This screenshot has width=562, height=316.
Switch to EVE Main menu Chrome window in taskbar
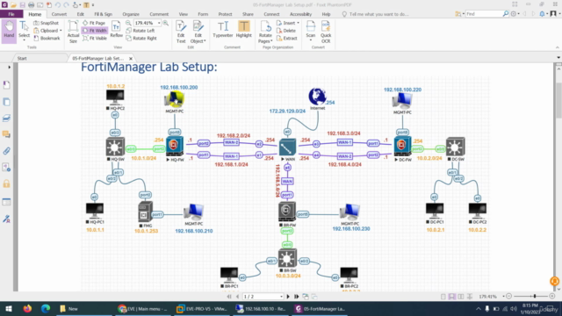click(x=142, y=308)
